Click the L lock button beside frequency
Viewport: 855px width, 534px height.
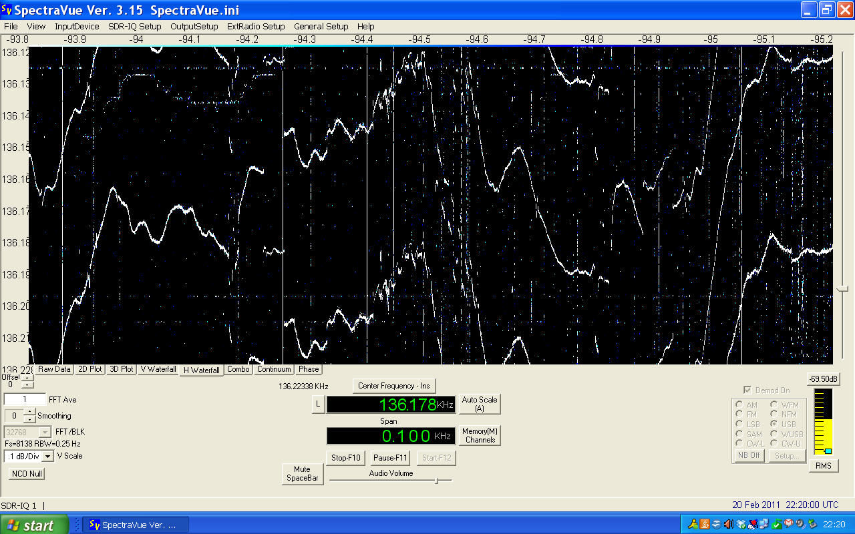(x=318, y=405)
